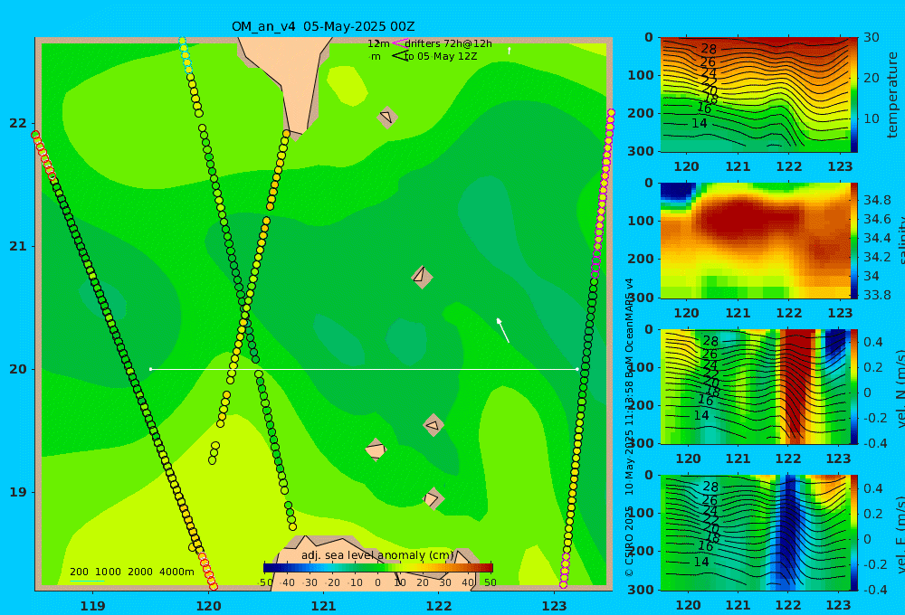This screenshot has width=905, height=615.
Task: Click the black triangle legend symbol
Action: coord(400,56)
